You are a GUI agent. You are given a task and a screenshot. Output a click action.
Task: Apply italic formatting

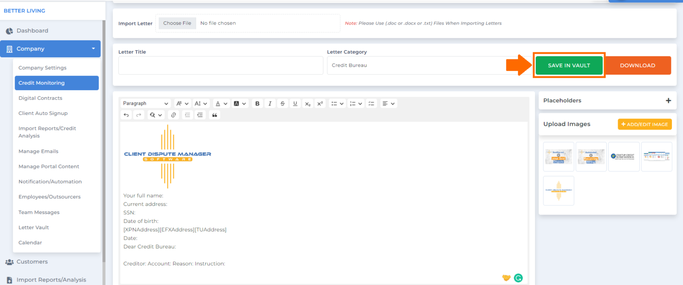[x=269, y=103]
